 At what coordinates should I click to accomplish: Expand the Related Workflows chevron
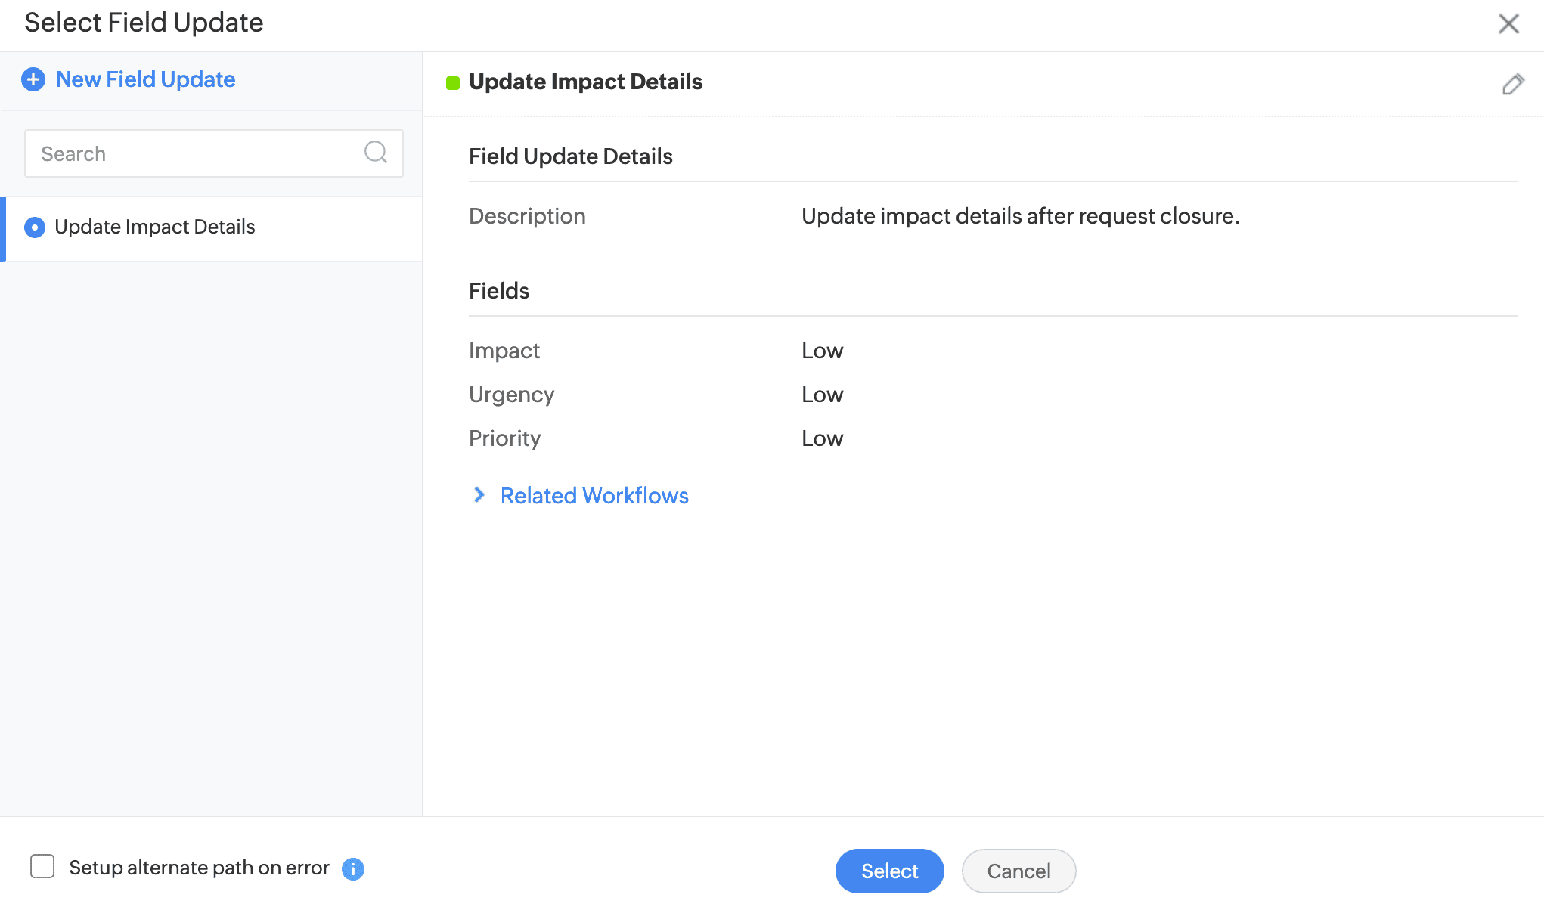coord(479,495)
